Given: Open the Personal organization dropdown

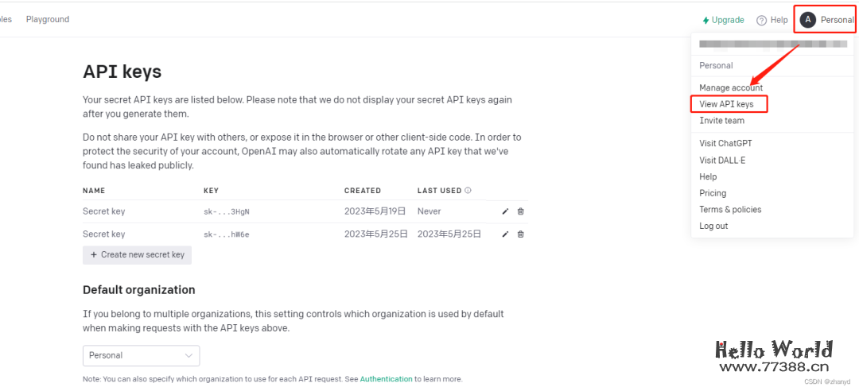Looking at the screenshot, I should coord(141,355).
